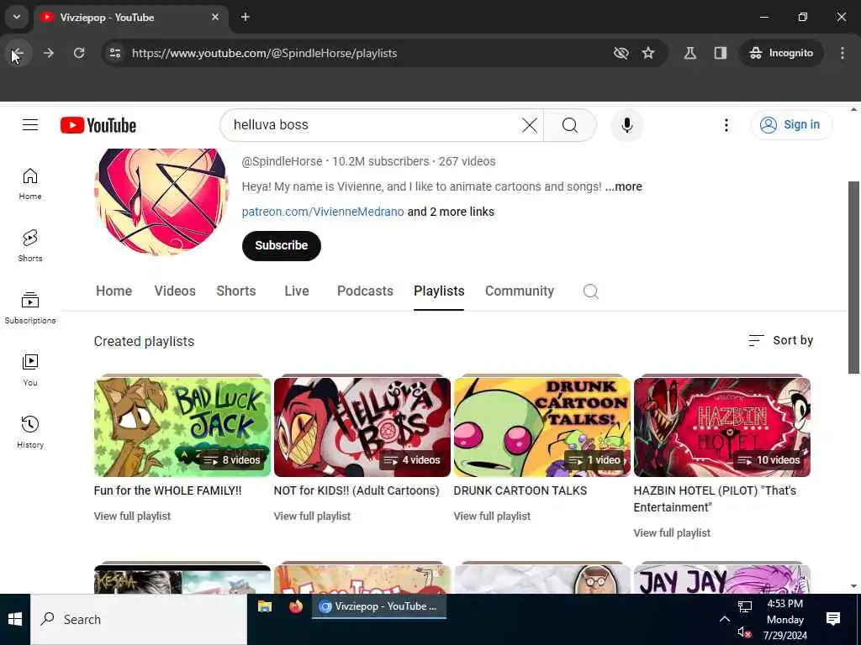The image size is (861, 645).
Task: Click the Sign in button
Action: (791, 125)
